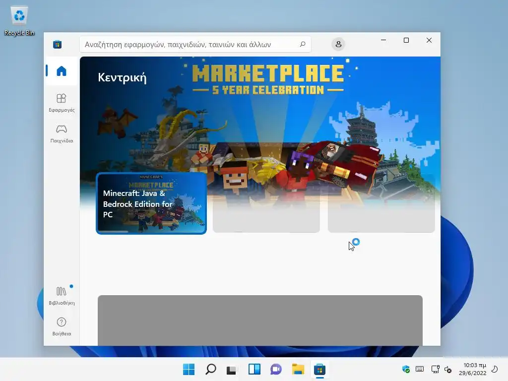
Task: Open the Chat app on the taskbar
Action: pos(276,369)
